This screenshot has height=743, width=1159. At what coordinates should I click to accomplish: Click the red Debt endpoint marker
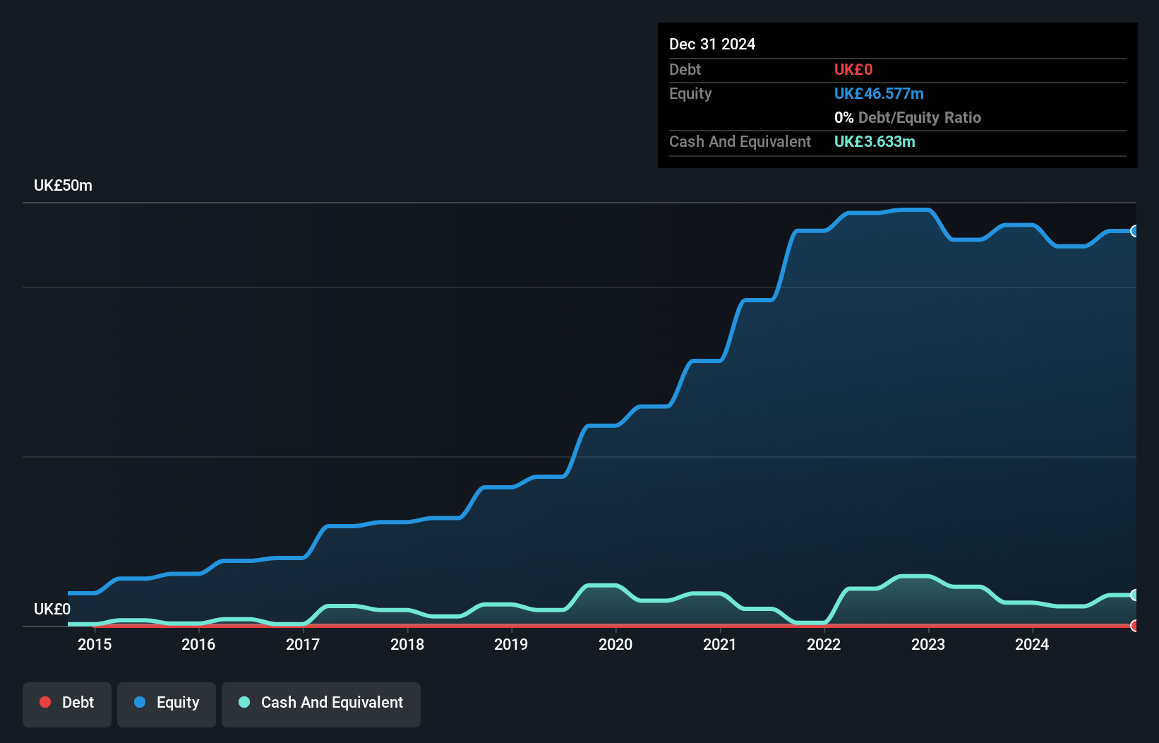(1135, 626)
